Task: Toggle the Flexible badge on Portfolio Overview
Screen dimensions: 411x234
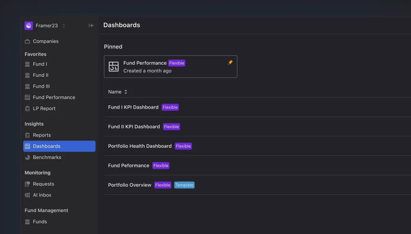Action: tap(163, 185)
